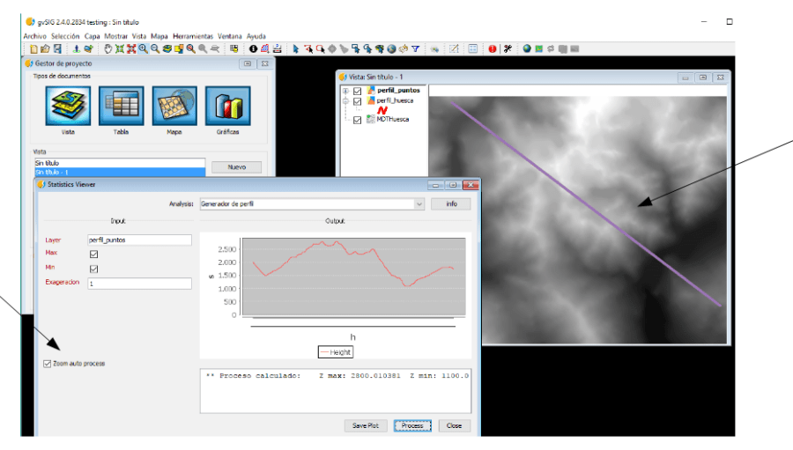Uncheck the Max checkbox
The width and height of the screenshot is (793, 450).
tap(93, 255)
